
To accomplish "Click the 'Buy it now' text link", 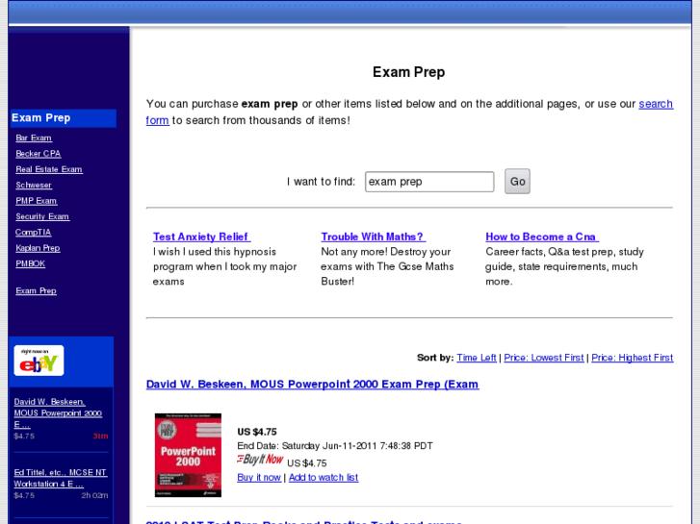I will pos(259,477).
